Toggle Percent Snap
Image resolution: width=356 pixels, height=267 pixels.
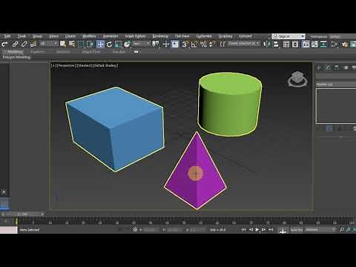[x=203, y=44]
